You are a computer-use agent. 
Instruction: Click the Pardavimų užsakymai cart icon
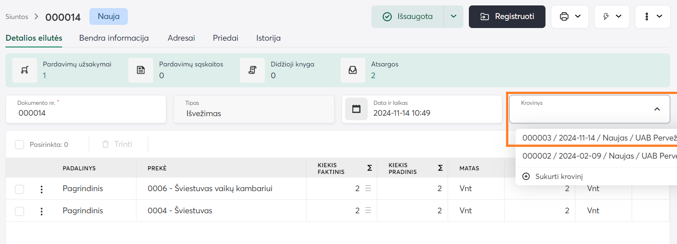[25, 70]
